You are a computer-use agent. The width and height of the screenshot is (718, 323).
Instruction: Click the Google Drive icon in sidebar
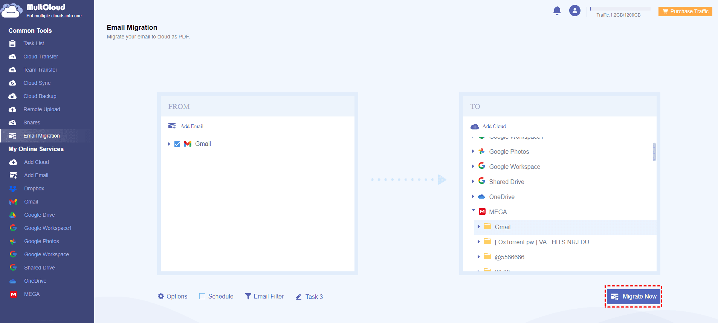click(13, 215)
